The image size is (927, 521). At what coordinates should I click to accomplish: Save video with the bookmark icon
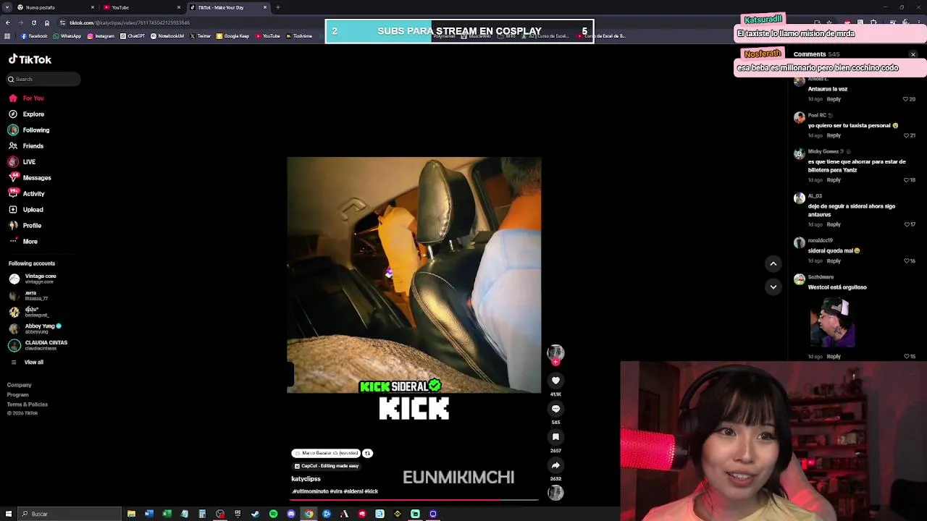(555, 437)
